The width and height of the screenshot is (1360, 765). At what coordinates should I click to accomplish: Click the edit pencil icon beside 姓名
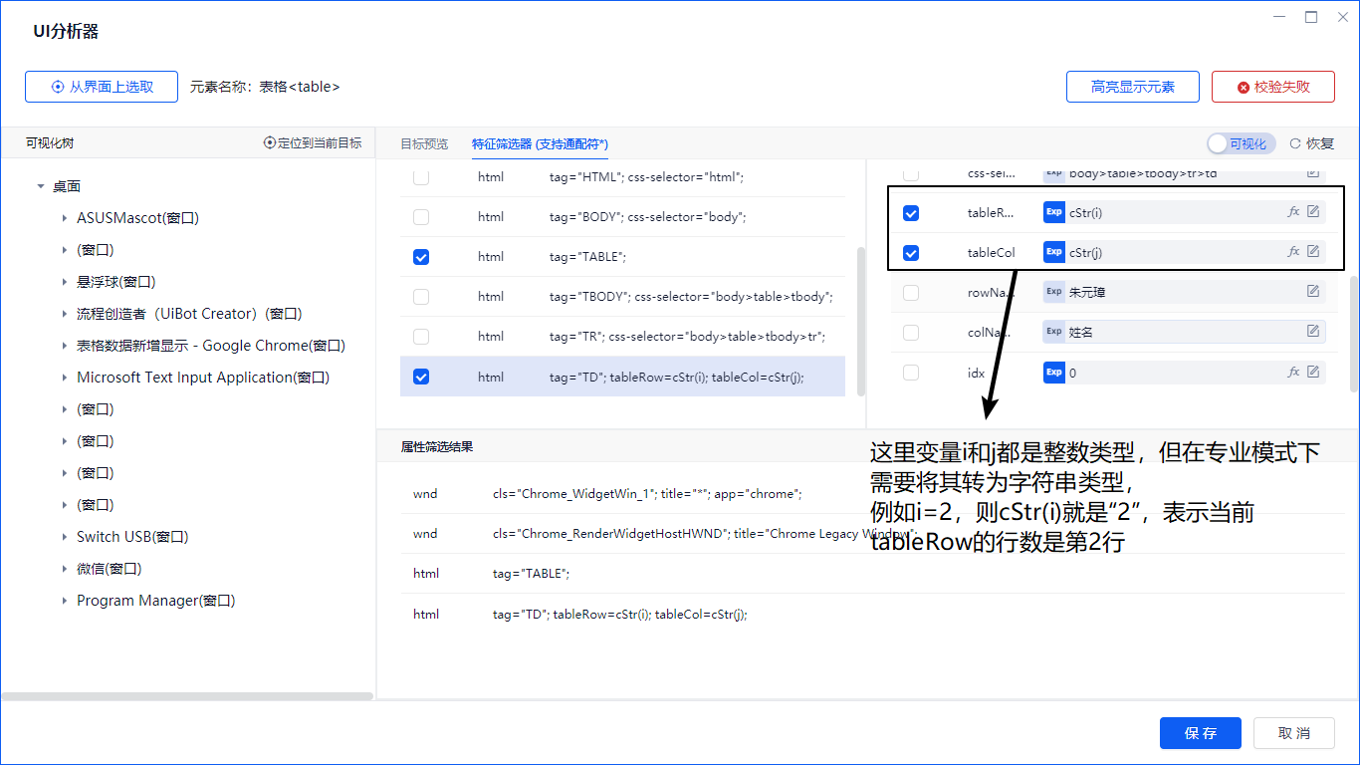point(1313,331)
